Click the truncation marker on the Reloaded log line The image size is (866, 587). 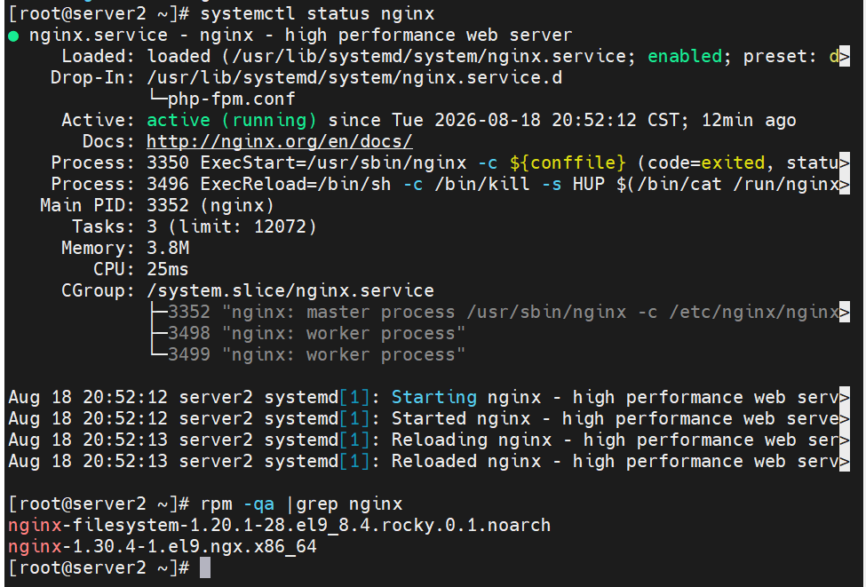click(845, 462)
